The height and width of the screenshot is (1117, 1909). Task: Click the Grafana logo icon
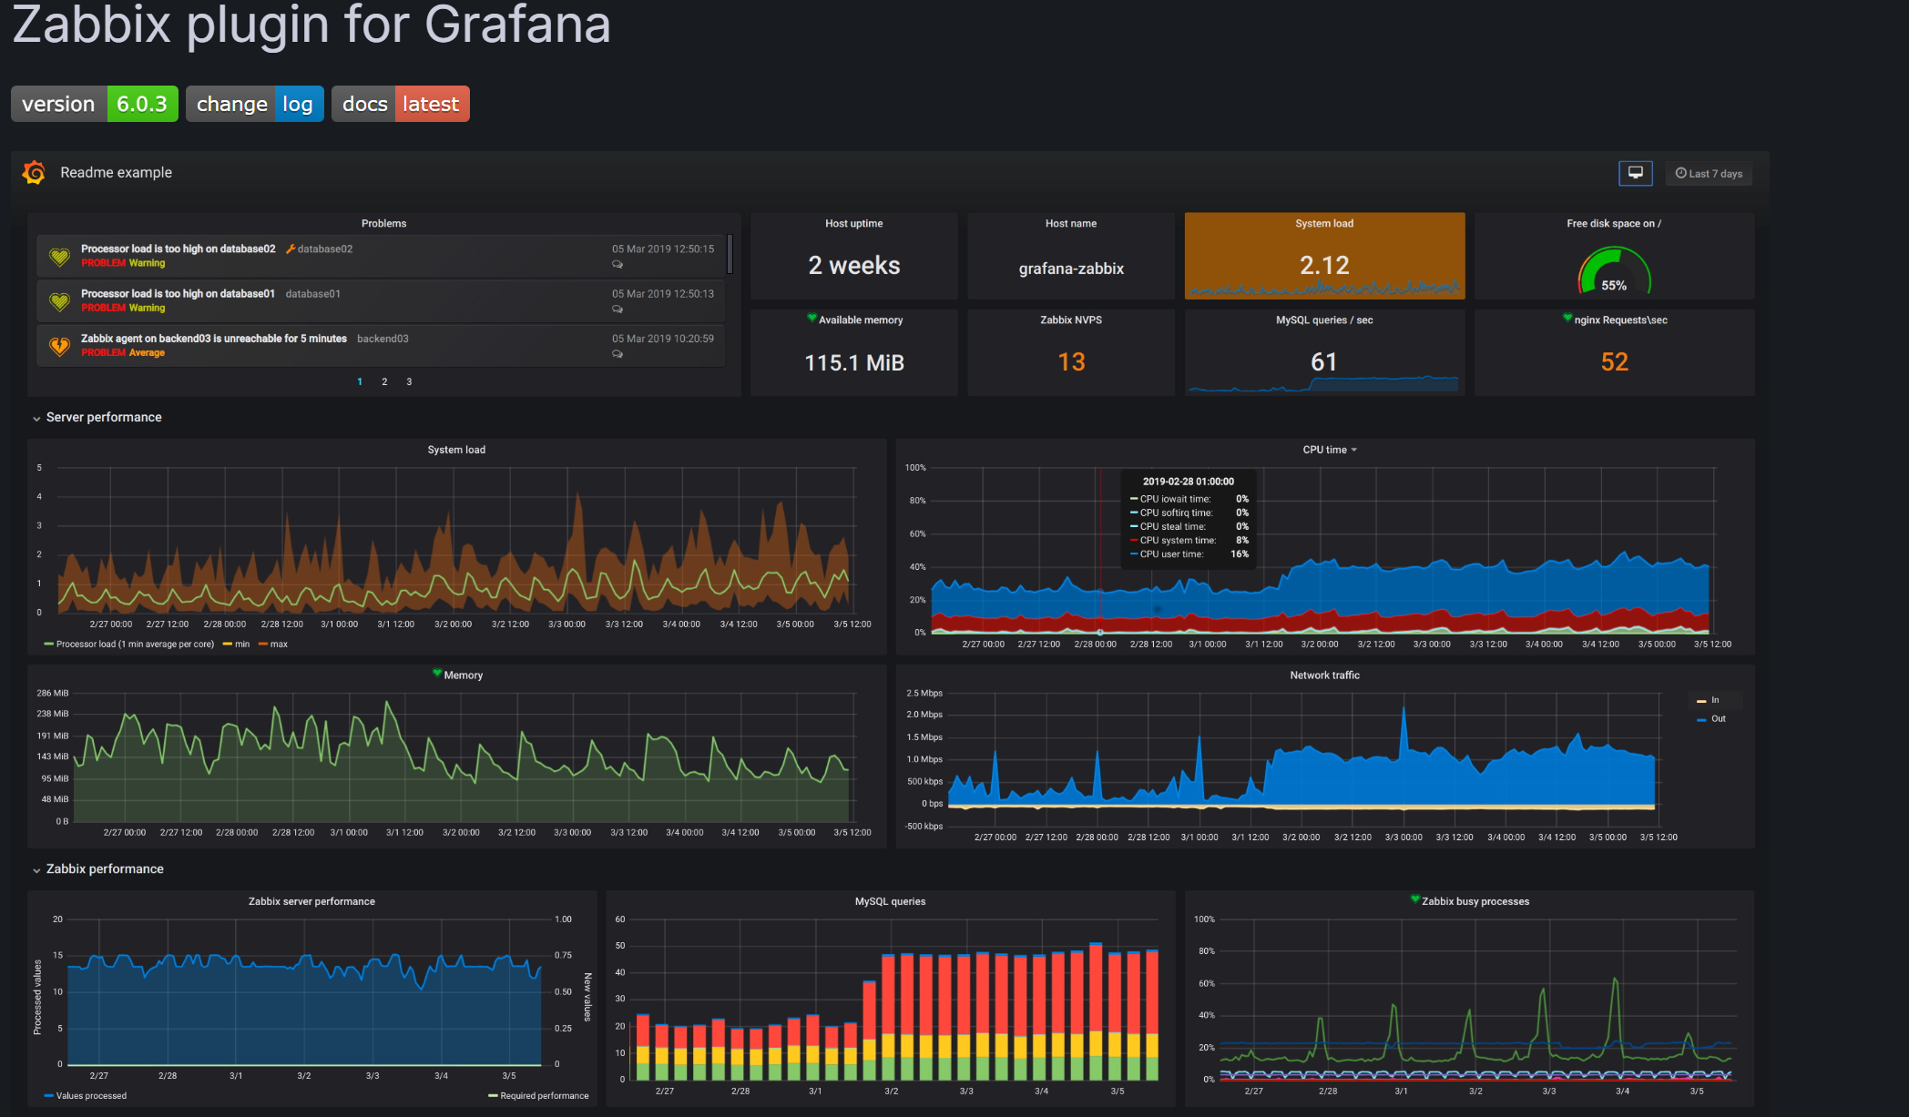34,172
